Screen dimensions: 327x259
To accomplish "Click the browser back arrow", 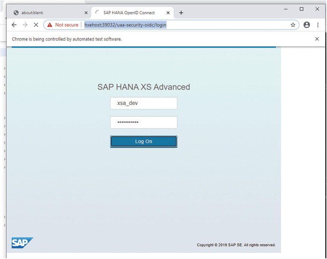I will coord(14,25).
